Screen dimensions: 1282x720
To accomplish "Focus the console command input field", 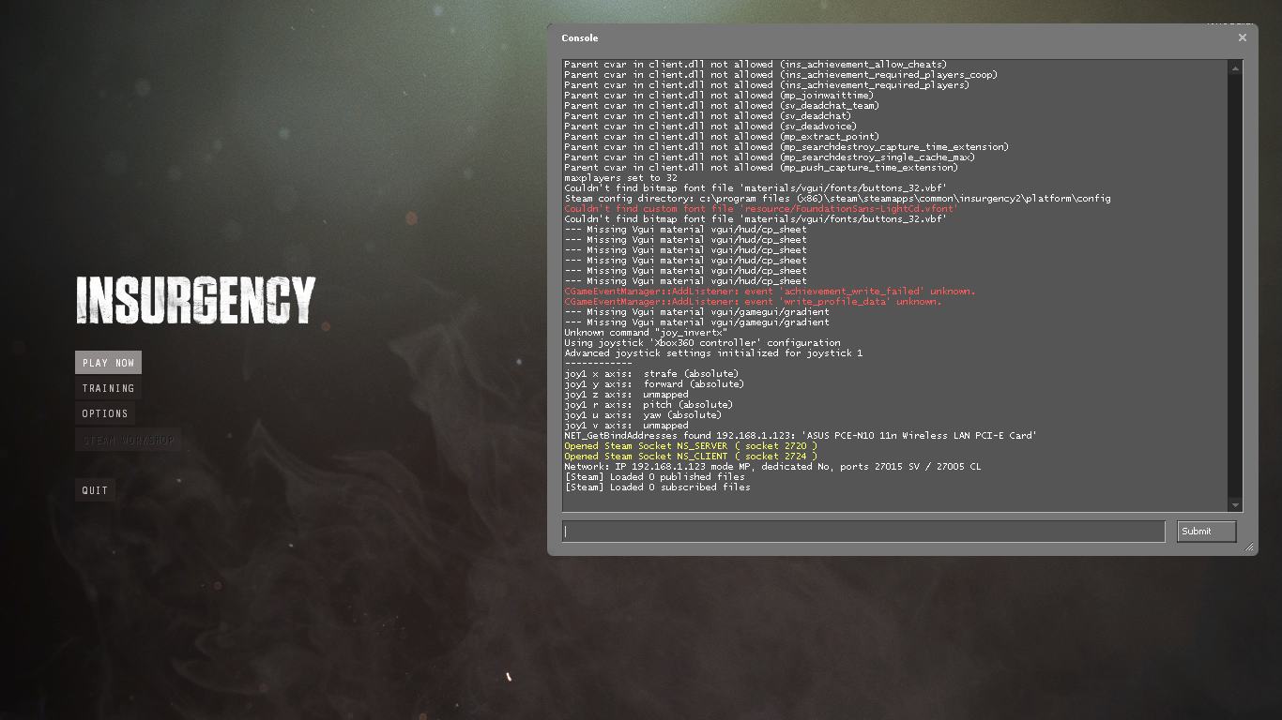I will [863, 532].
